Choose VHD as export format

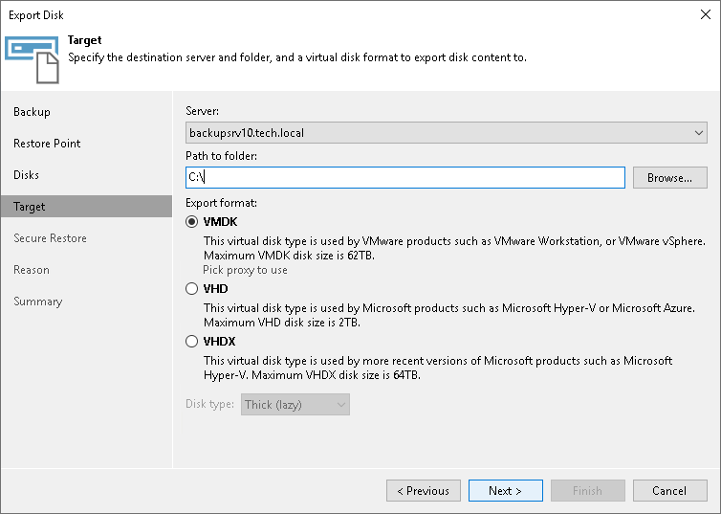coord(192,288)
